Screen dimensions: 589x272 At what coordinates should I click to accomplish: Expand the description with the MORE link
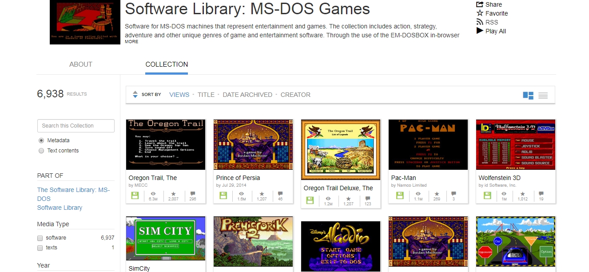pos(131,42)
